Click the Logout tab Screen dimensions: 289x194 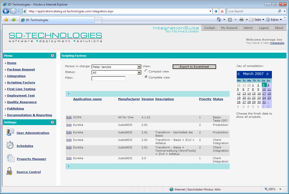click(264, 28)
